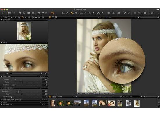Expand the Moiré panel
Screen dimensions: 160x116
tap(1, 102)
